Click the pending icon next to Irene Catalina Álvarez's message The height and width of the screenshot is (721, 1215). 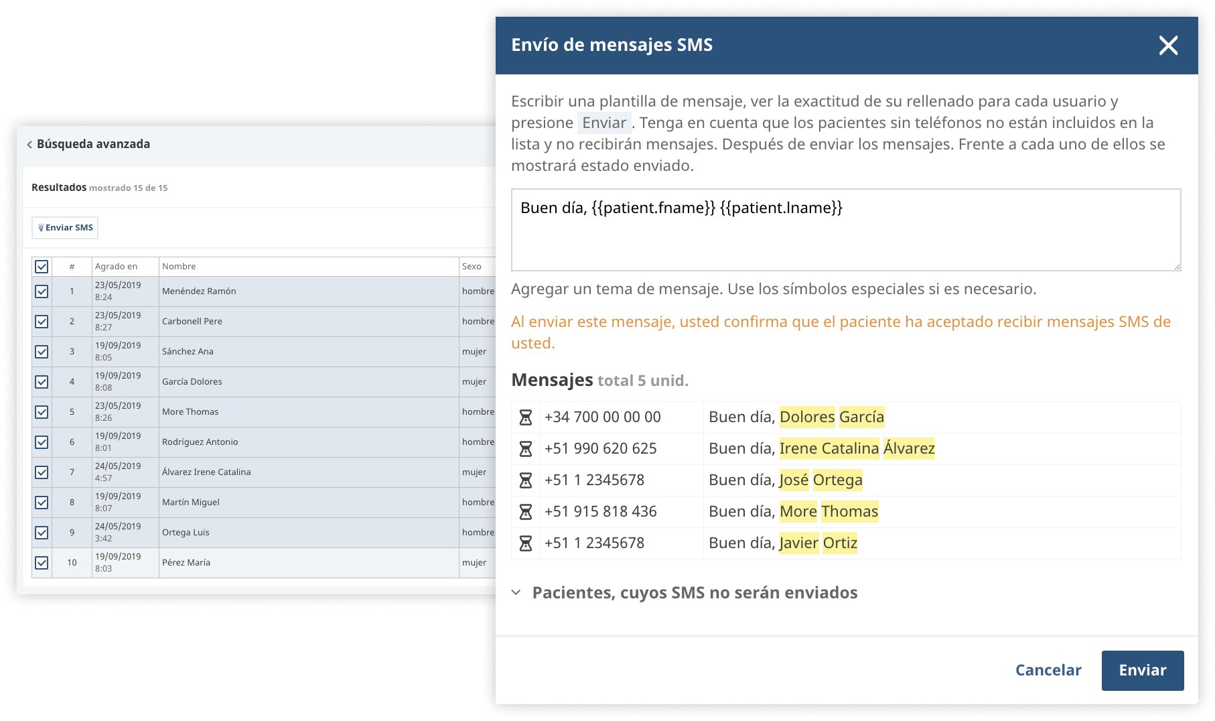526,448
